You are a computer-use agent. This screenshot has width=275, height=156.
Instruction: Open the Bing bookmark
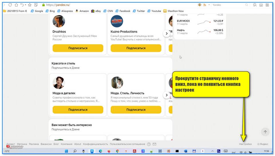pyautogui.click(x=50, y=11)
